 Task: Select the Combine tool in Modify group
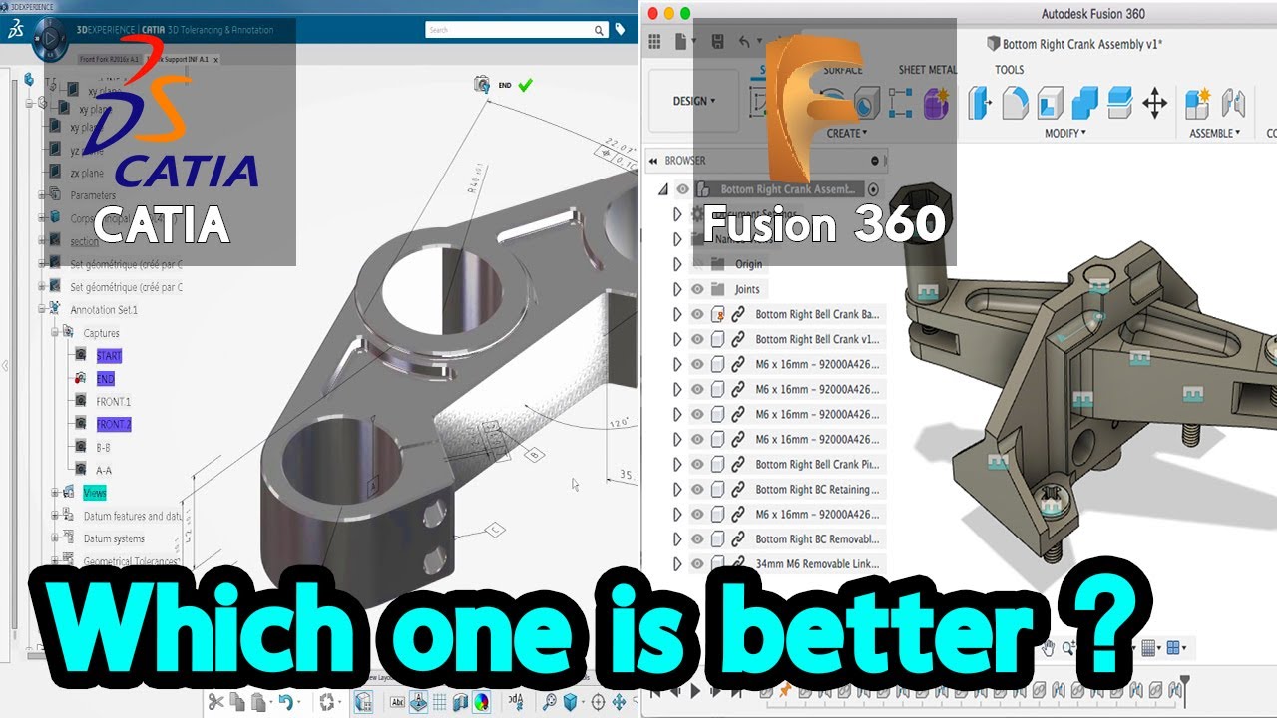point(1084,102)
